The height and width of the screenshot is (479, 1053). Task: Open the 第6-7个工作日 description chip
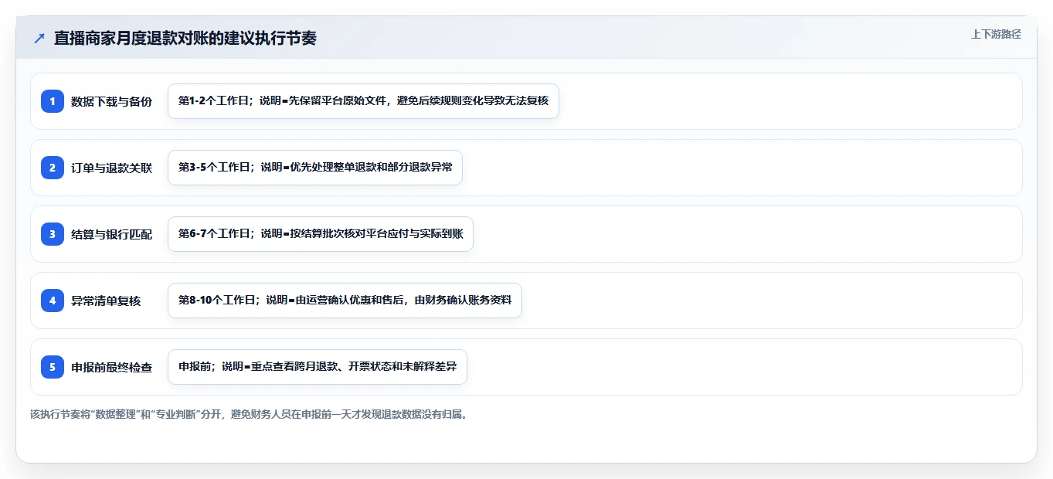321,234
